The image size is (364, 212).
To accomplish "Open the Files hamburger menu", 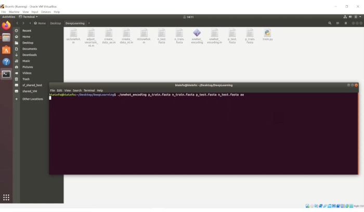I will tap(346, 23).
